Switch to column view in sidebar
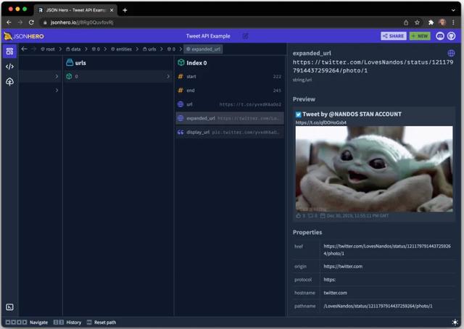This screenshot has width=464, height=329. pyautogui.click(x=9, y=51)
